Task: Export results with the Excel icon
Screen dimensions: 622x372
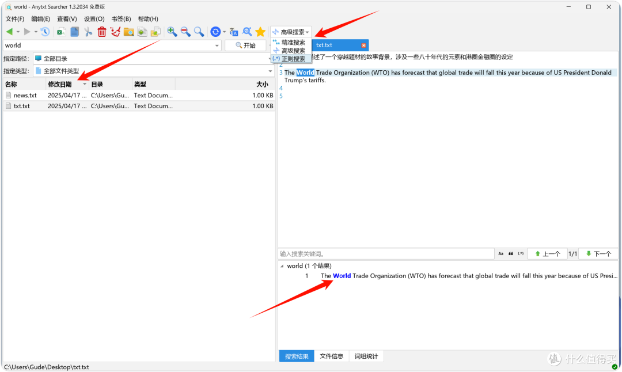Action: 61,32
